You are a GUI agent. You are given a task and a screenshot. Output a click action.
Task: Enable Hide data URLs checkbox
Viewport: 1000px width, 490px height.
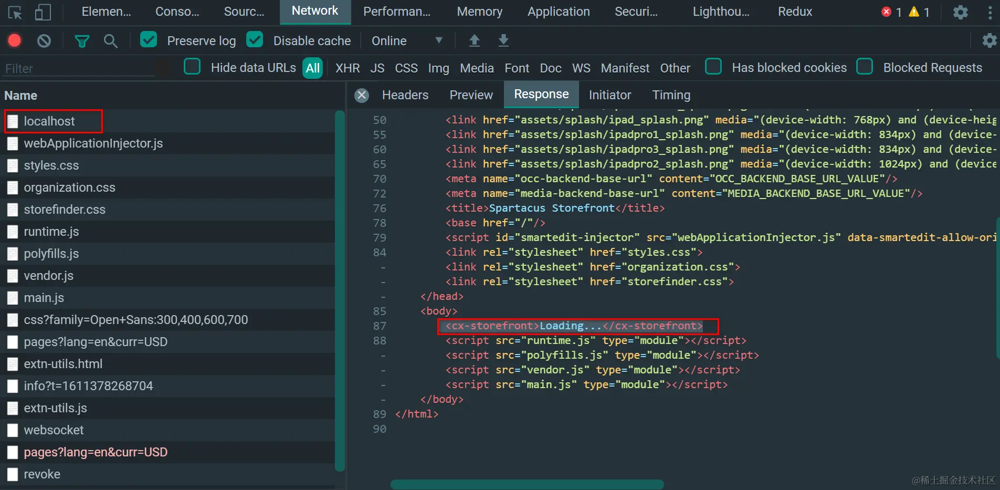coord(192,67)
